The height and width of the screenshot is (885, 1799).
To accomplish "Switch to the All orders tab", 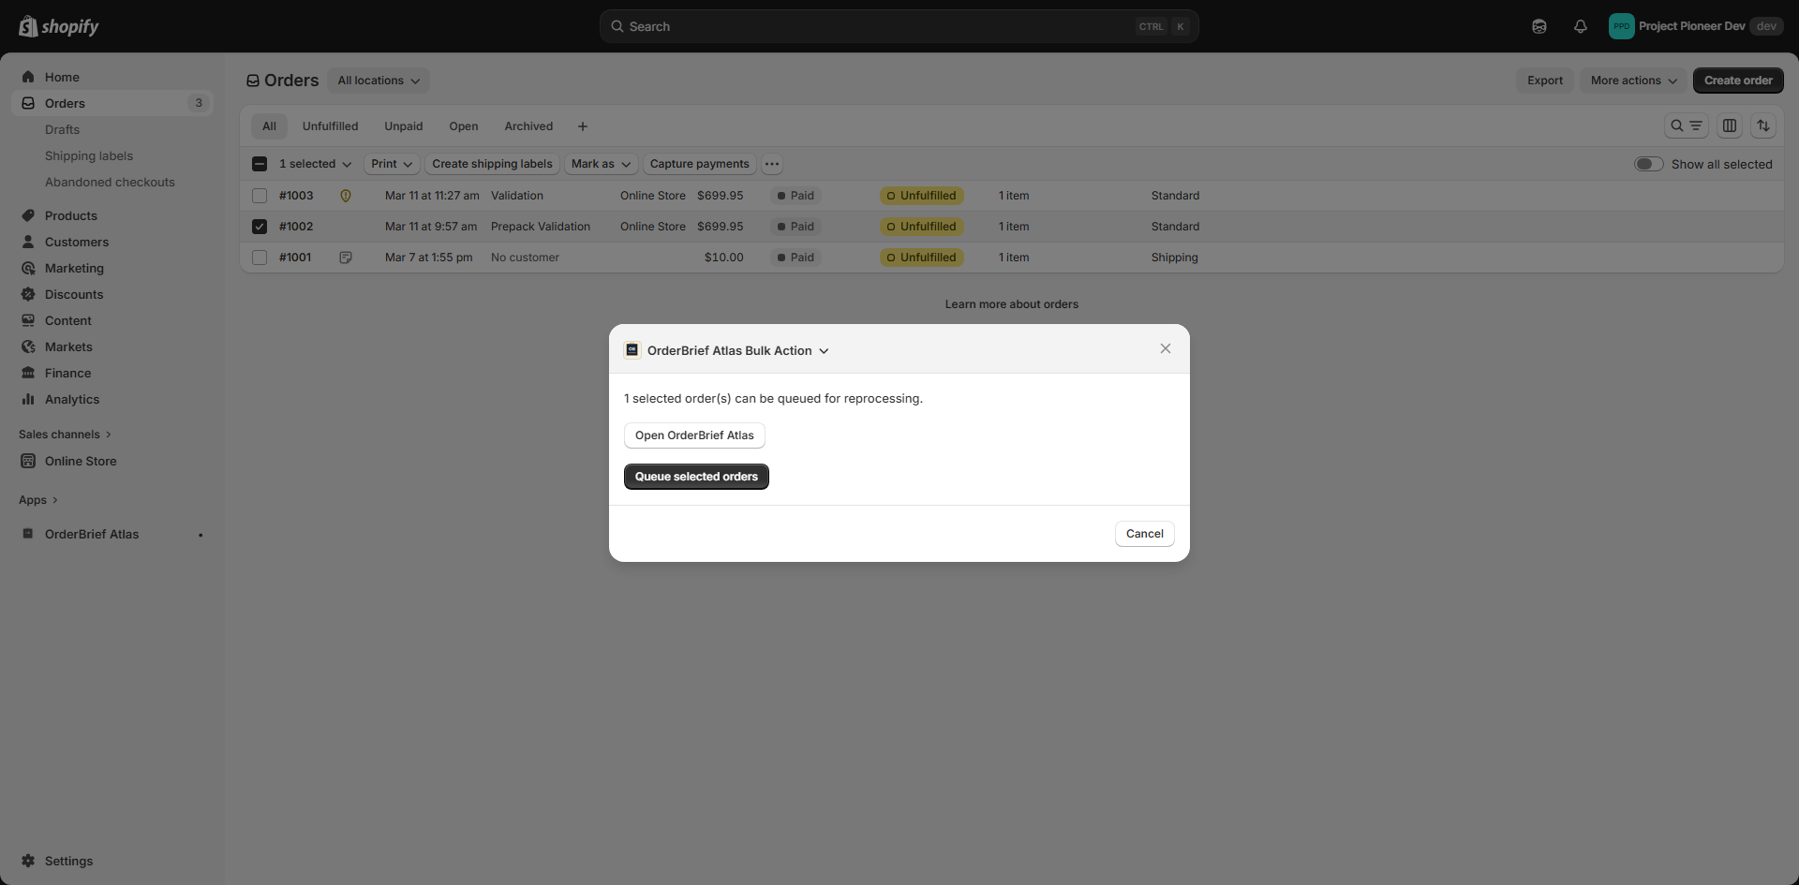I will coord(269,126).
